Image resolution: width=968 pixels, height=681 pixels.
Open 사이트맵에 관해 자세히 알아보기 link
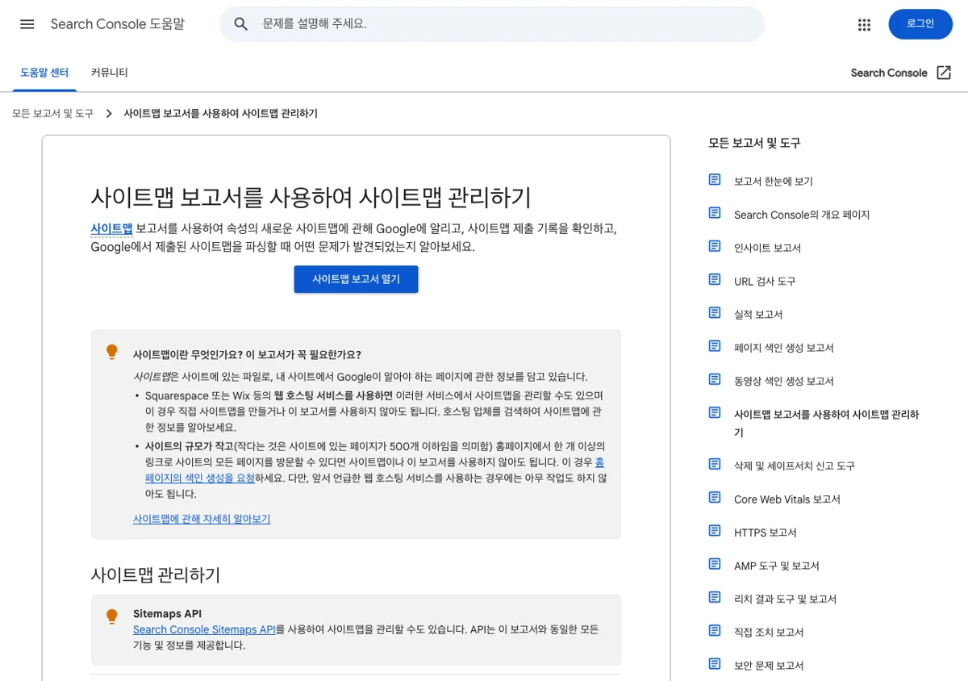point(202,519)
